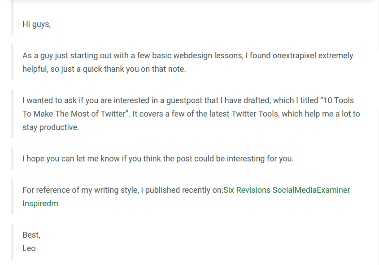The height and width of the screenshot is (265, 379).
Task: Click the quote bar beside "Best, Leo"
Action: pos(12,242)
